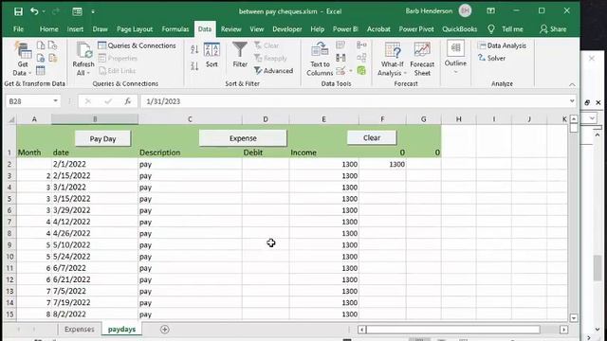Open the Undo history dropdown arrow

44,11
